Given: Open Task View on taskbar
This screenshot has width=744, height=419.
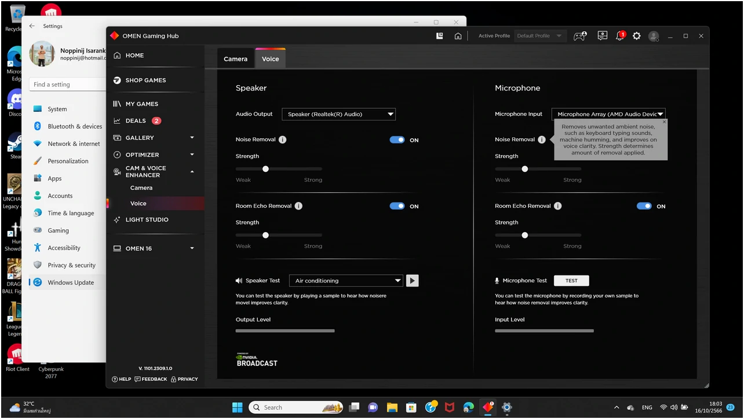Looking at the screenshot, I should pos(354,407).
